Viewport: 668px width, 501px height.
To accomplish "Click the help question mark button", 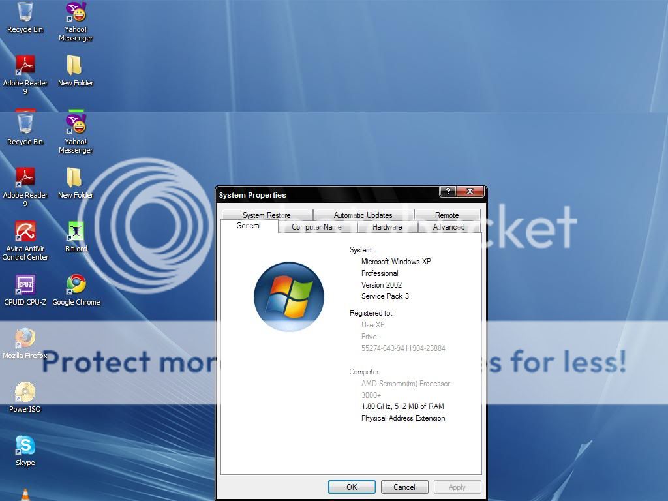I will tap(448, 191).
